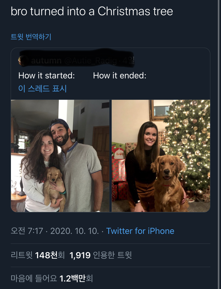View the 리트윗 148천회 retweets list
This screenshot has height=289, width=221.
38,255
